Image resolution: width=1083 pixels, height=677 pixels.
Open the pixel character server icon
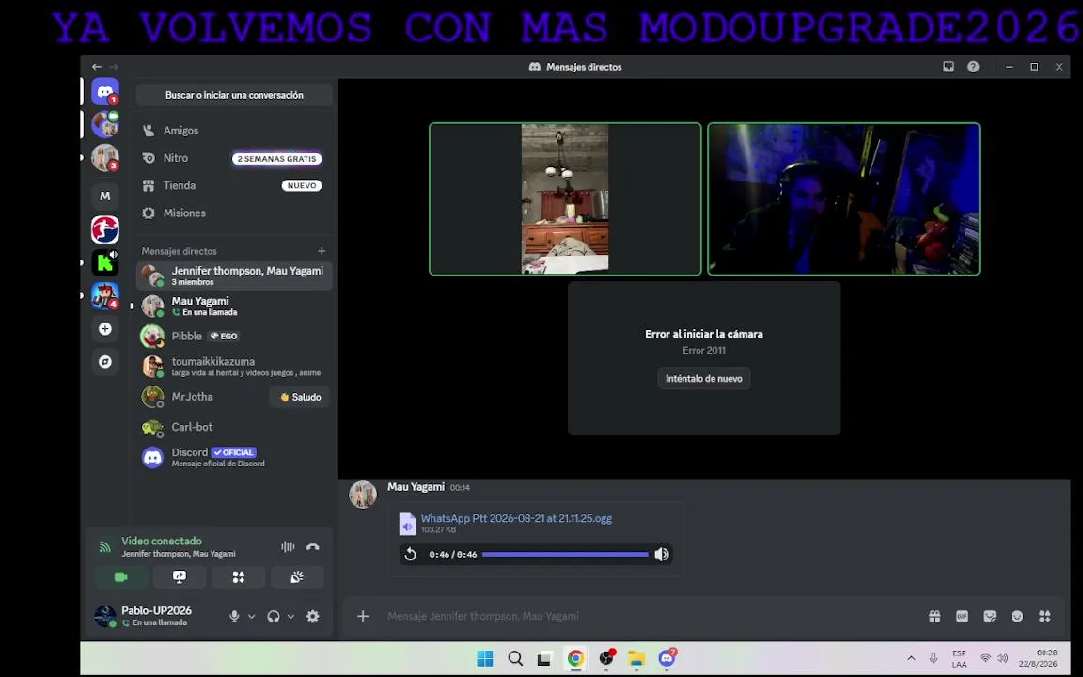105,295
